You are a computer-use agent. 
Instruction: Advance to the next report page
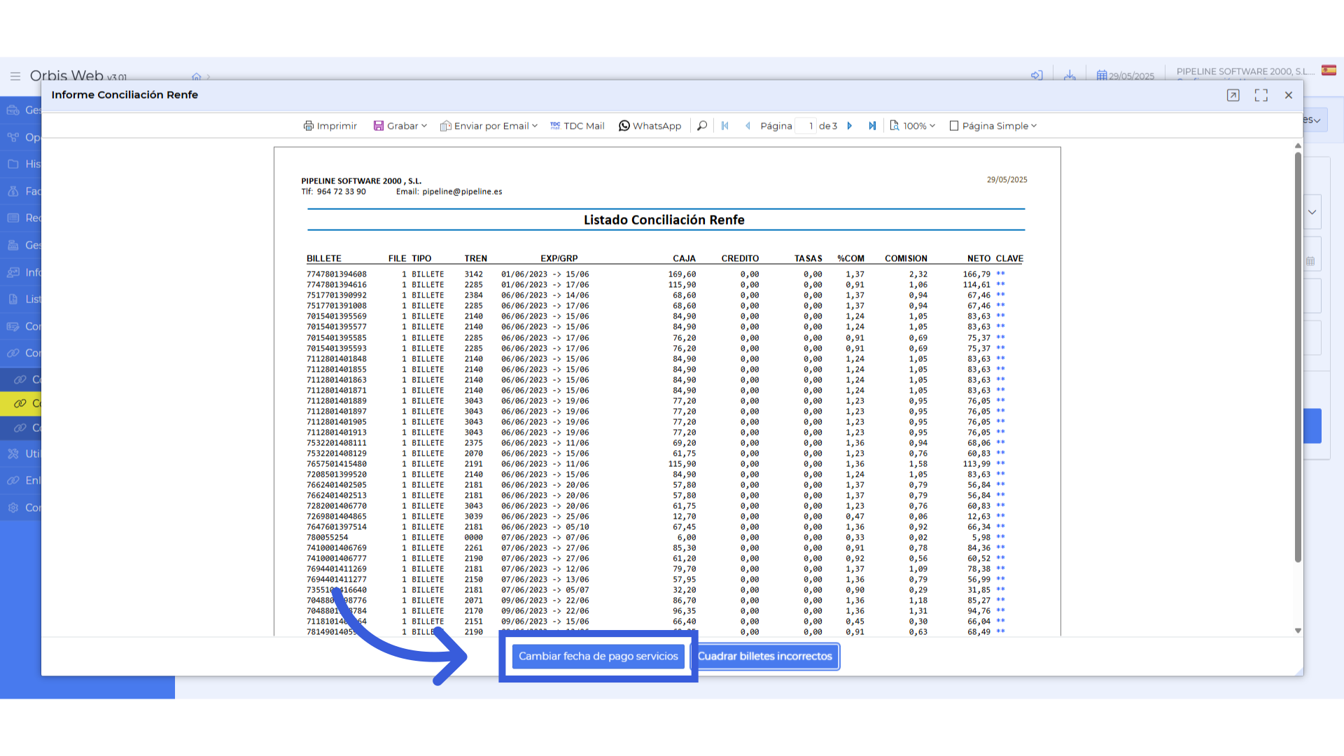[850, 126]
